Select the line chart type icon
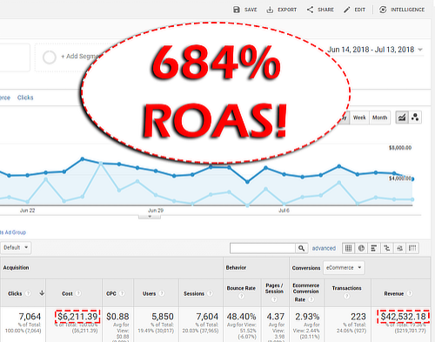The height and width of the screenshot is (342, 435). tap(402, 117)
